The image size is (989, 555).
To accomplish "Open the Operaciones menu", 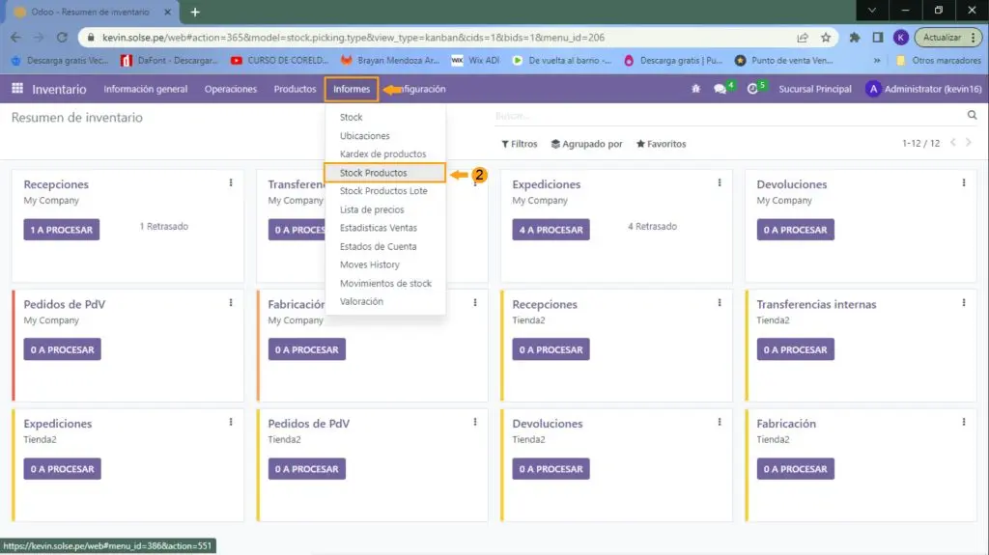I will tap(231, 89).
